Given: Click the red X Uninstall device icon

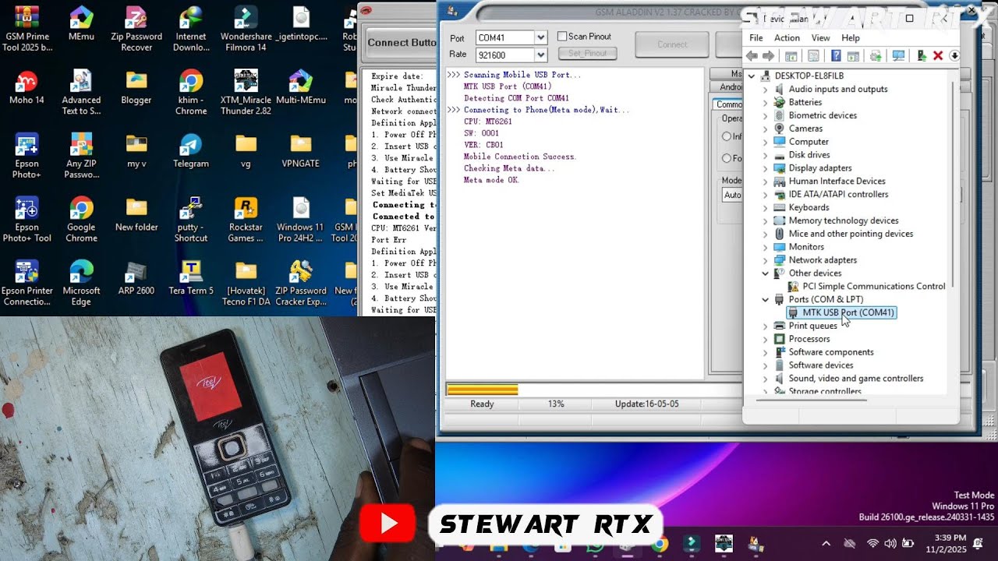Looking at the screenshot, I should (x=938, y=55).
